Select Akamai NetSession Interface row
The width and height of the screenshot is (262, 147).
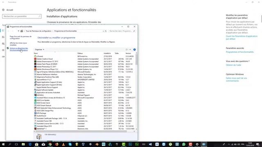point(84,74)
